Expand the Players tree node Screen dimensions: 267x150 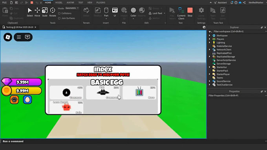coord(209,39)
